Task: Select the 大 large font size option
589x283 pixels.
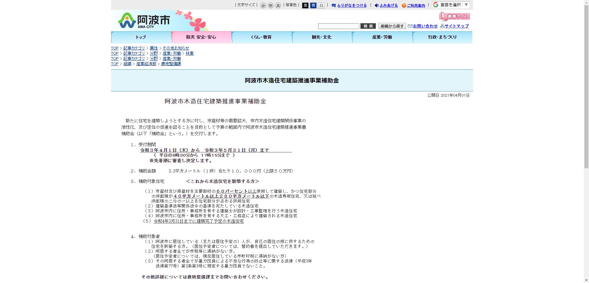Action: (x=278, y=5)
